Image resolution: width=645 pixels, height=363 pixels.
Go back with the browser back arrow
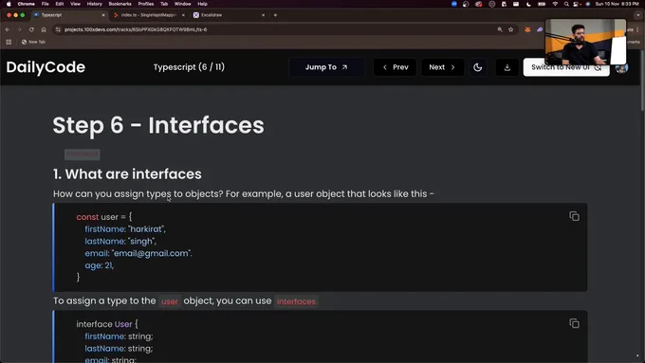click(x=8, y=29)
